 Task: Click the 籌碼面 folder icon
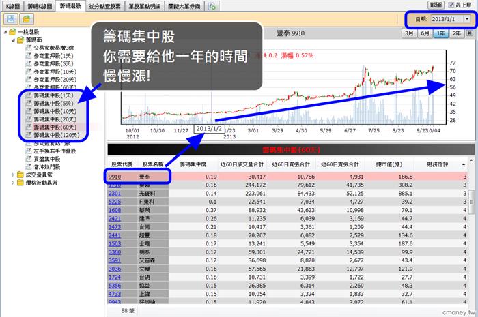tap(20, 40)
